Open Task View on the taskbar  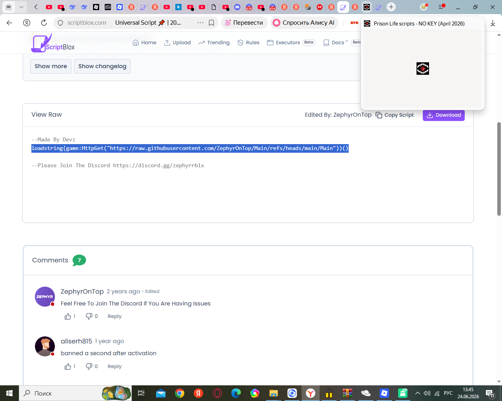coord(141,393)
